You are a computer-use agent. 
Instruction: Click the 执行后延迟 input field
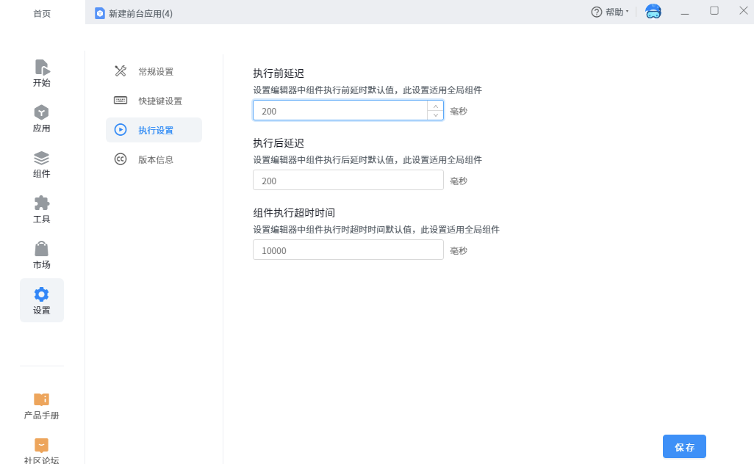pos(348,181)
